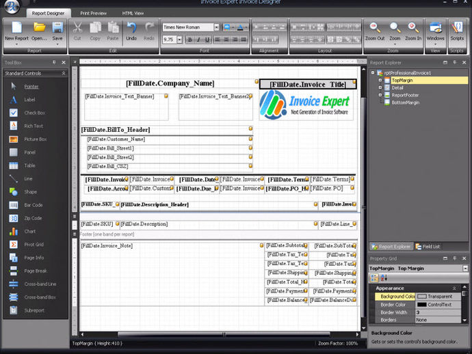This screenshot has width=472, height=354.
Task: Collapse the rptProfessionalInvoice1 root node
Action: tap(373, 73)
